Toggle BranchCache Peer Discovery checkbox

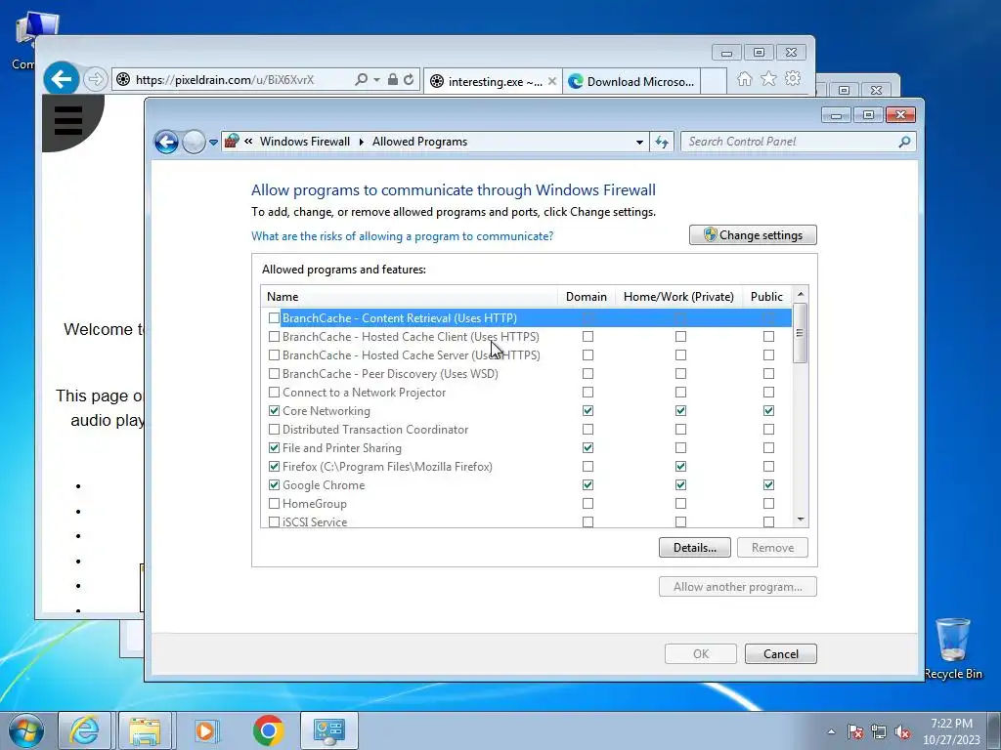click(x=274, y=373)
